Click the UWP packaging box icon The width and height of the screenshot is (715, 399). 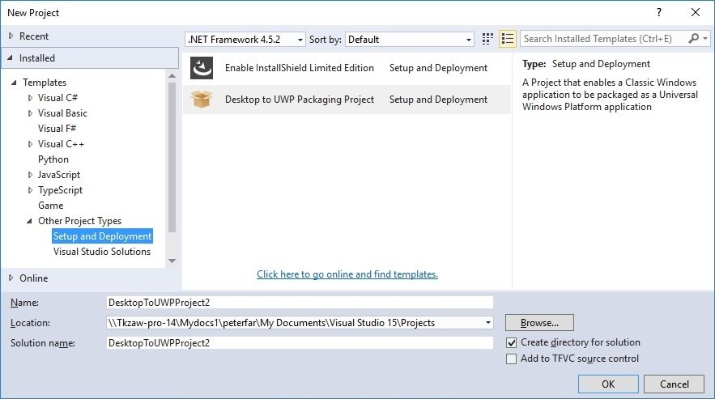coord(202,99)
